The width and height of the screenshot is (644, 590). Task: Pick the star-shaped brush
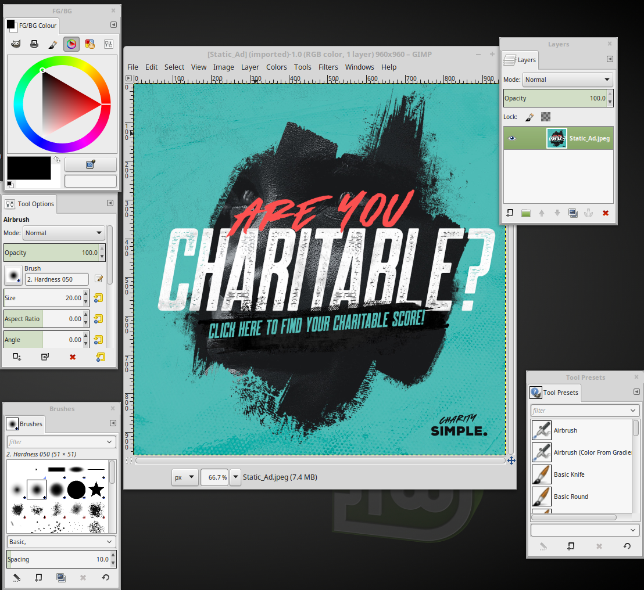[96, 490]
